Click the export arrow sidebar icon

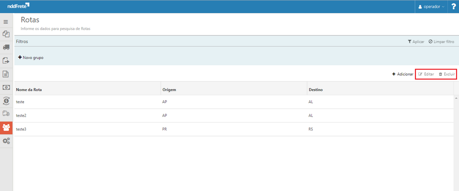point(6,60)
